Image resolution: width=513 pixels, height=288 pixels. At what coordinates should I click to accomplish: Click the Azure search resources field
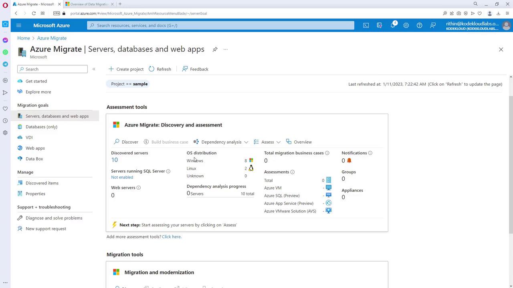220,25
